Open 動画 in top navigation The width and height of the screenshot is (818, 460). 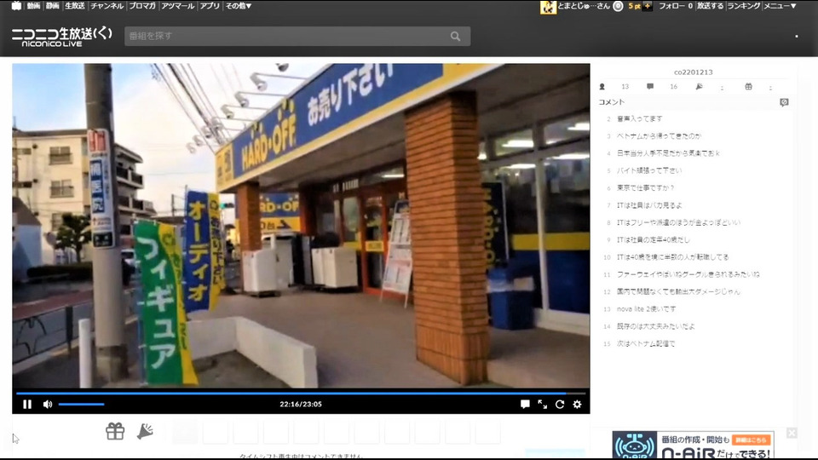(x=33, y=6)
